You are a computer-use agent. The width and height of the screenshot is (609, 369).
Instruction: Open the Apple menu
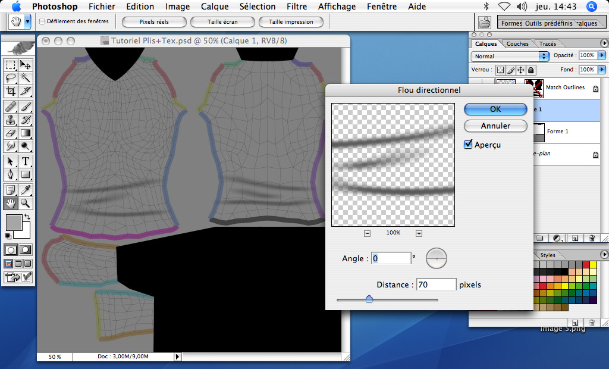(16, 6)
